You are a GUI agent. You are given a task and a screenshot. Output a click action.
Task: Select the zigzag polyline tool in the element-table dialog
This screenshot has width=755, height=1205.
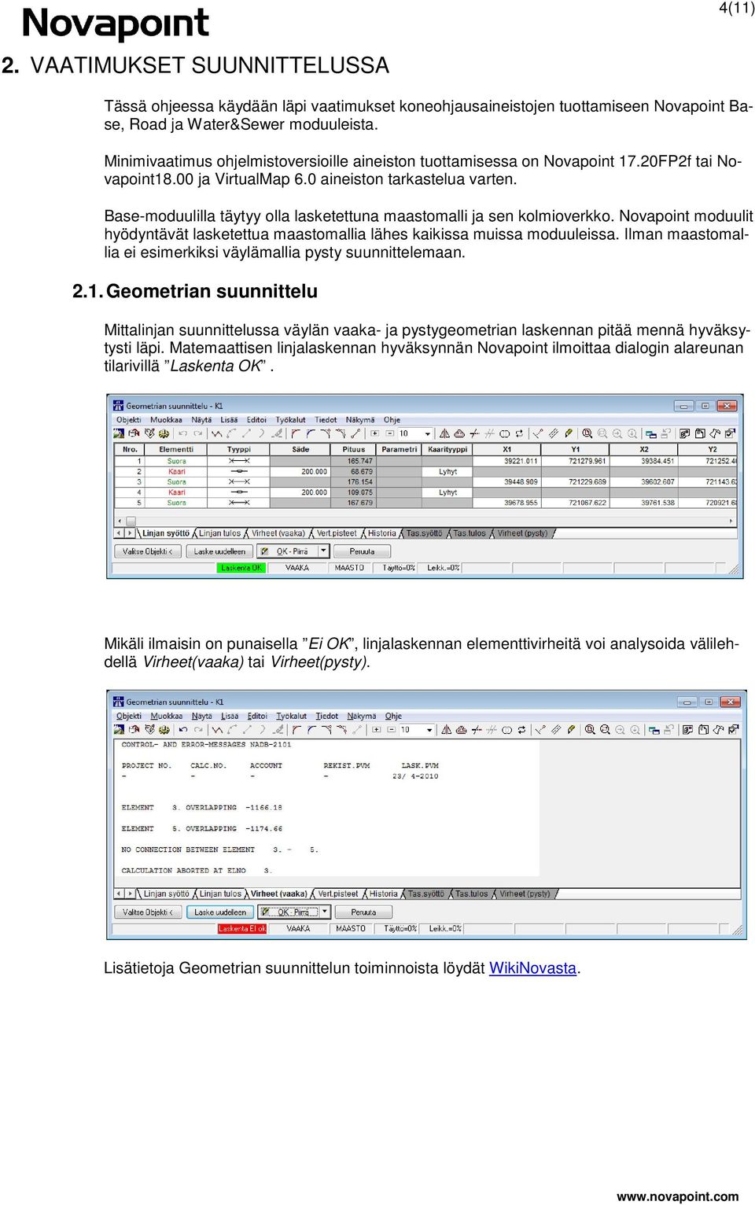(x=216, y=433)
